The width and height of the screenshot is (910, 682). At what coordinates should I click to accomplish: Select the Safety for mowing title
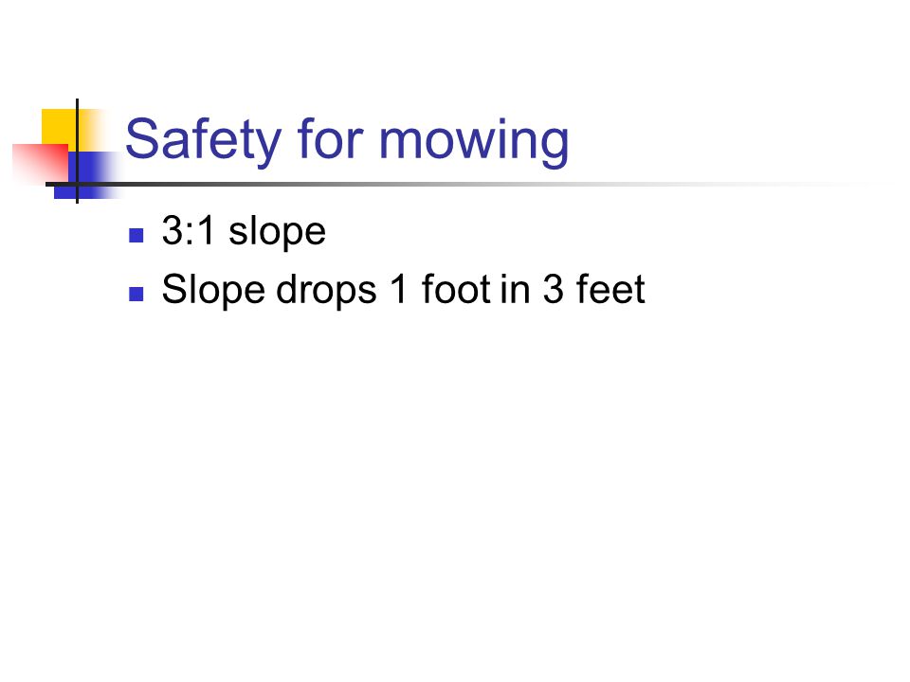347,140
